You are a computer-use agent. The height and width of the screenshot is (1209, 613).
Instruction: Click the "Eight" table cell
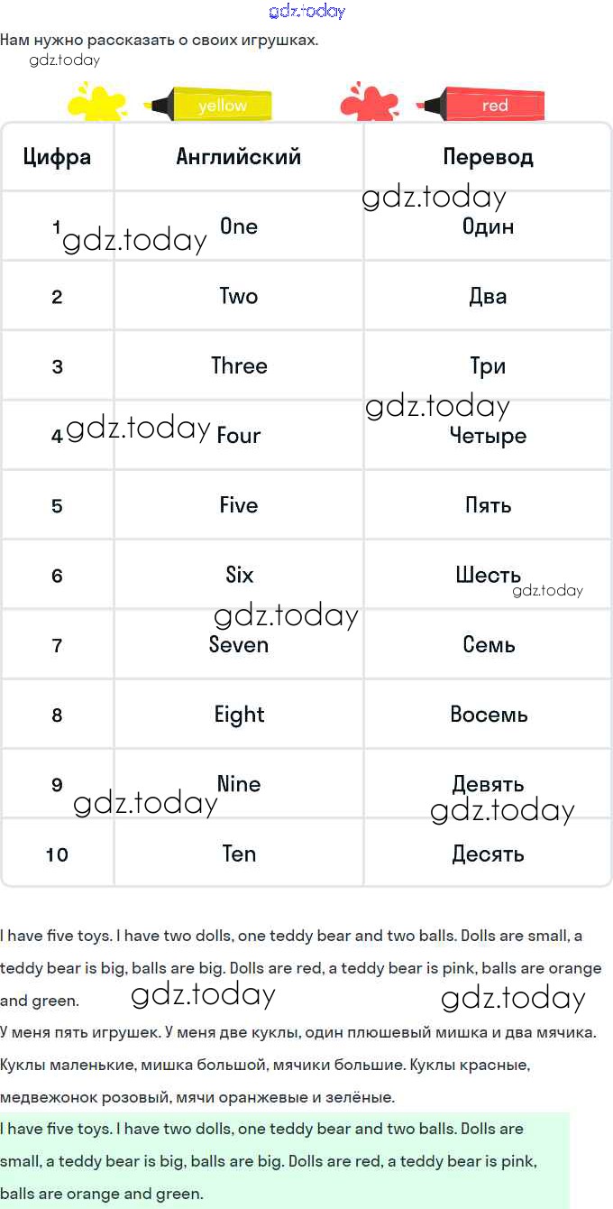[239, 715]
